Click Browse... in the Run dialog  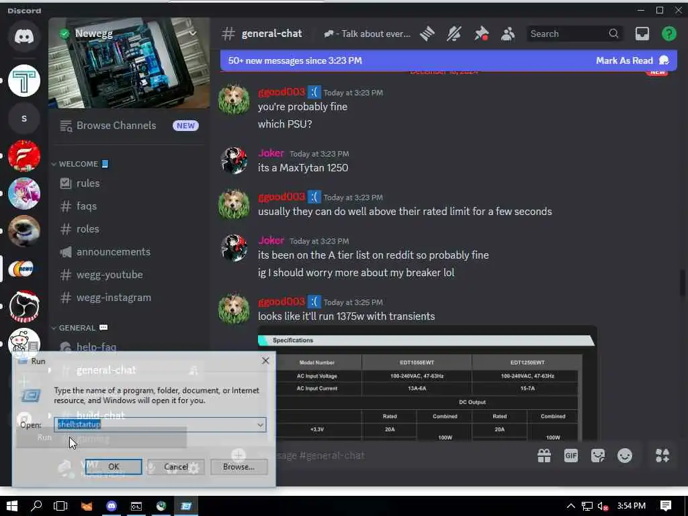tap(239, 467)
